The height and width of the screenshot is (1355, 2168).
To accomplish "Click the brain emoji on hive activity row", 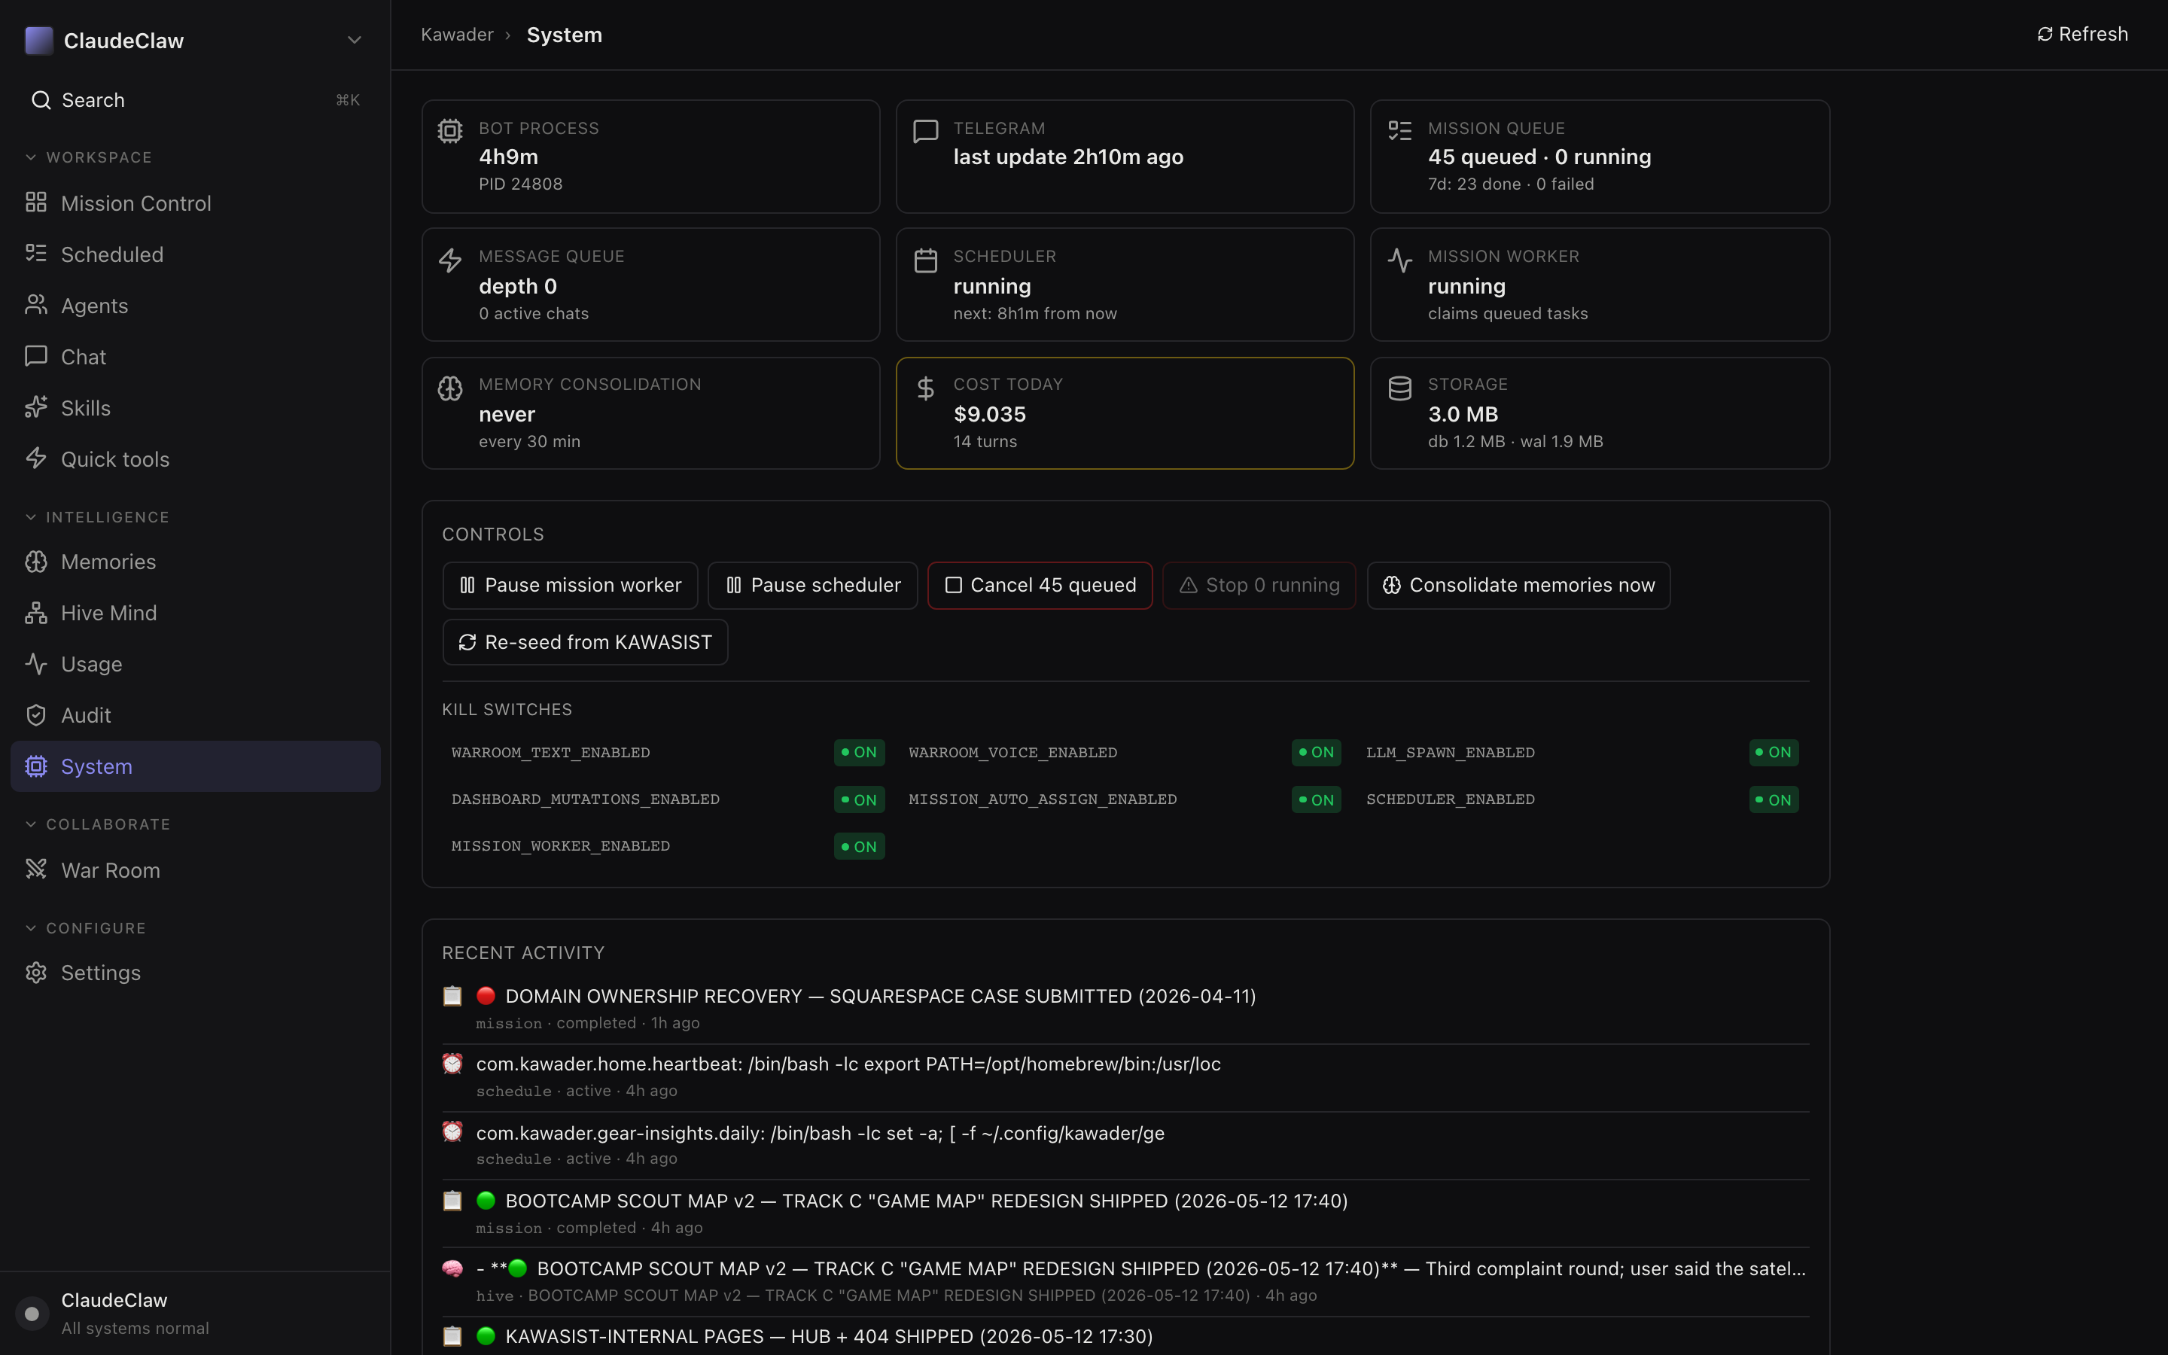I will 452,1268.
